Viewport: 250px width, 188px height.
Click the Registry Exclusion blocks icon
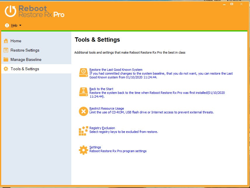coord(84,131)
